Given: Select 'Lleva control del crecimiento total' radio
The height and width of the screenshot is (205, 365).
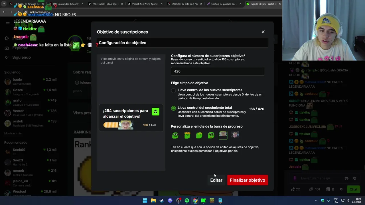Looking at the screenshot, I should 173,108.
